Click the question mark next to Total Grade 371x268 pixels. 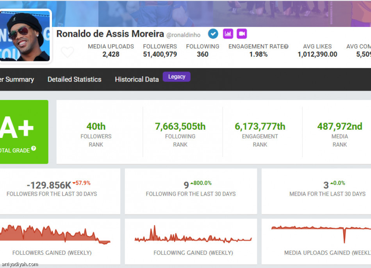click(34, 148)
